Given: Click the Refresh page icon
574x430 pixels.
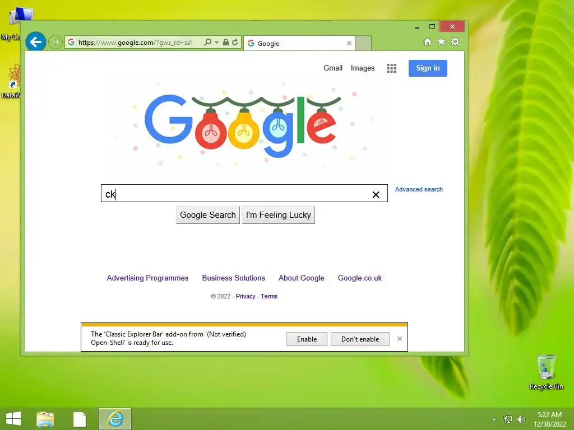Looking at the screenshot, I should point(235,43).
